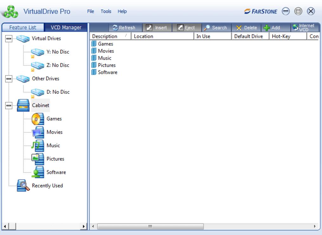Collapse the Virtual Drives tree node
The height and width of the screenshot is (235, 322).
point(9,38)
